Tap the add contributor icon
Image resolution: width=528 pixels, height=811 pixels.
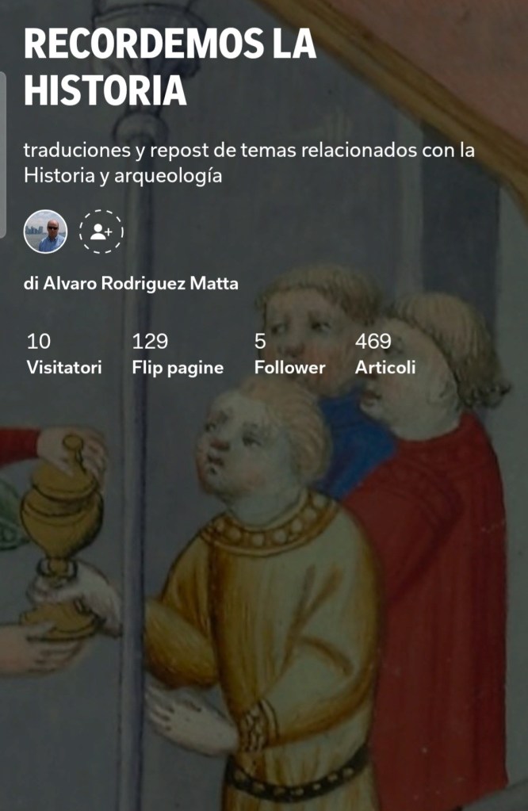click(101, 231)
